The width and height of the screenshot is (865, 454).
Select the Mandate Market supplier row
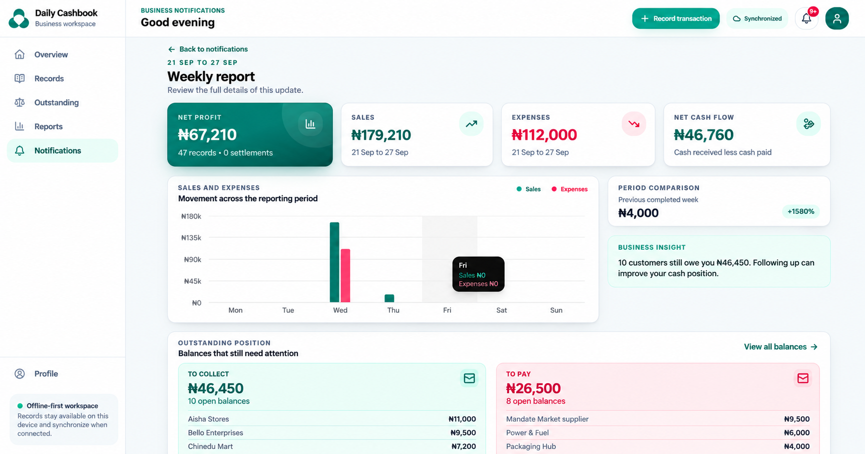coord(657,419)
